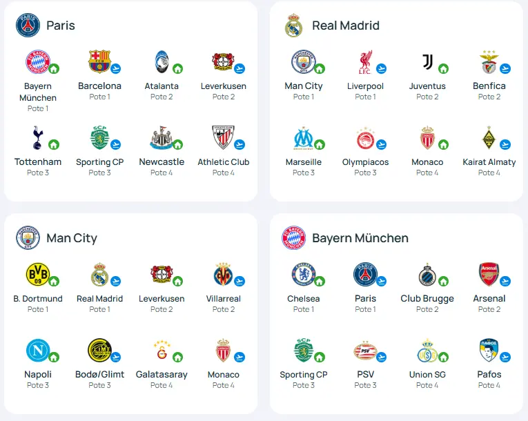Click the Juventus logo under Real Madrid
Screen dimensions: 528x421
pyautogui.click(x=427, y=62)
